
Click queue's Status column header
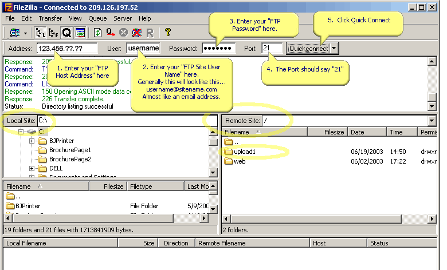pos(402,243)
